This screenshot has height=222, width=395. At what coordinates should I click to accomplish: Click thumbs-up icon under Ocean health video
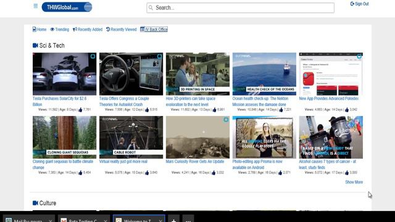(x=281, y=110)
